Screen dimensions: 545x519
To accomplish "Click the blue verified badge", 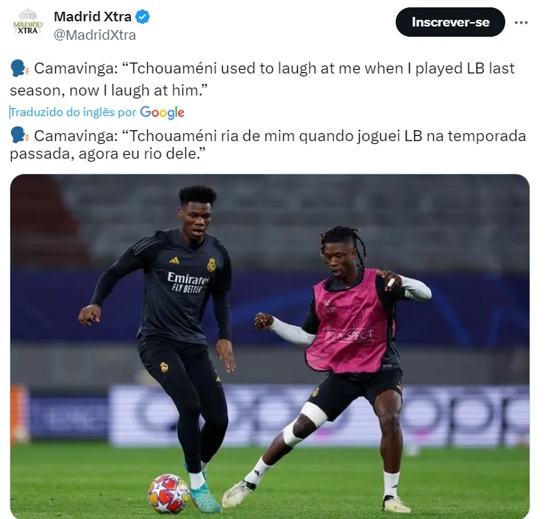I will click(143, 17).
